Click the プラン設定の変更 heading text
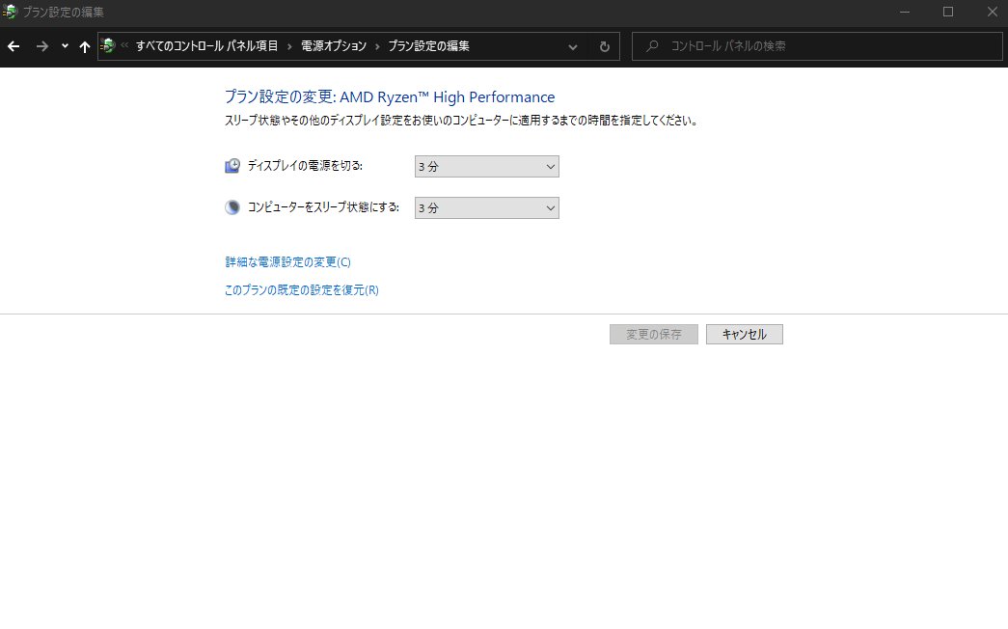 click(x=390, y=97)
